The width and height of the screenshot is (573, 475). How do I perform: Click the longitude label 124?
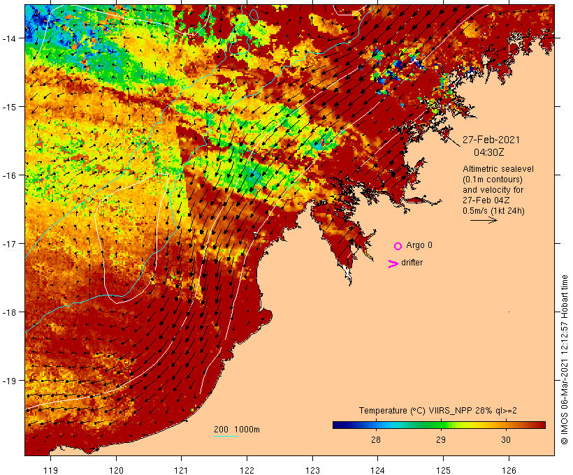pyautogui.click(x=377, y=470)
